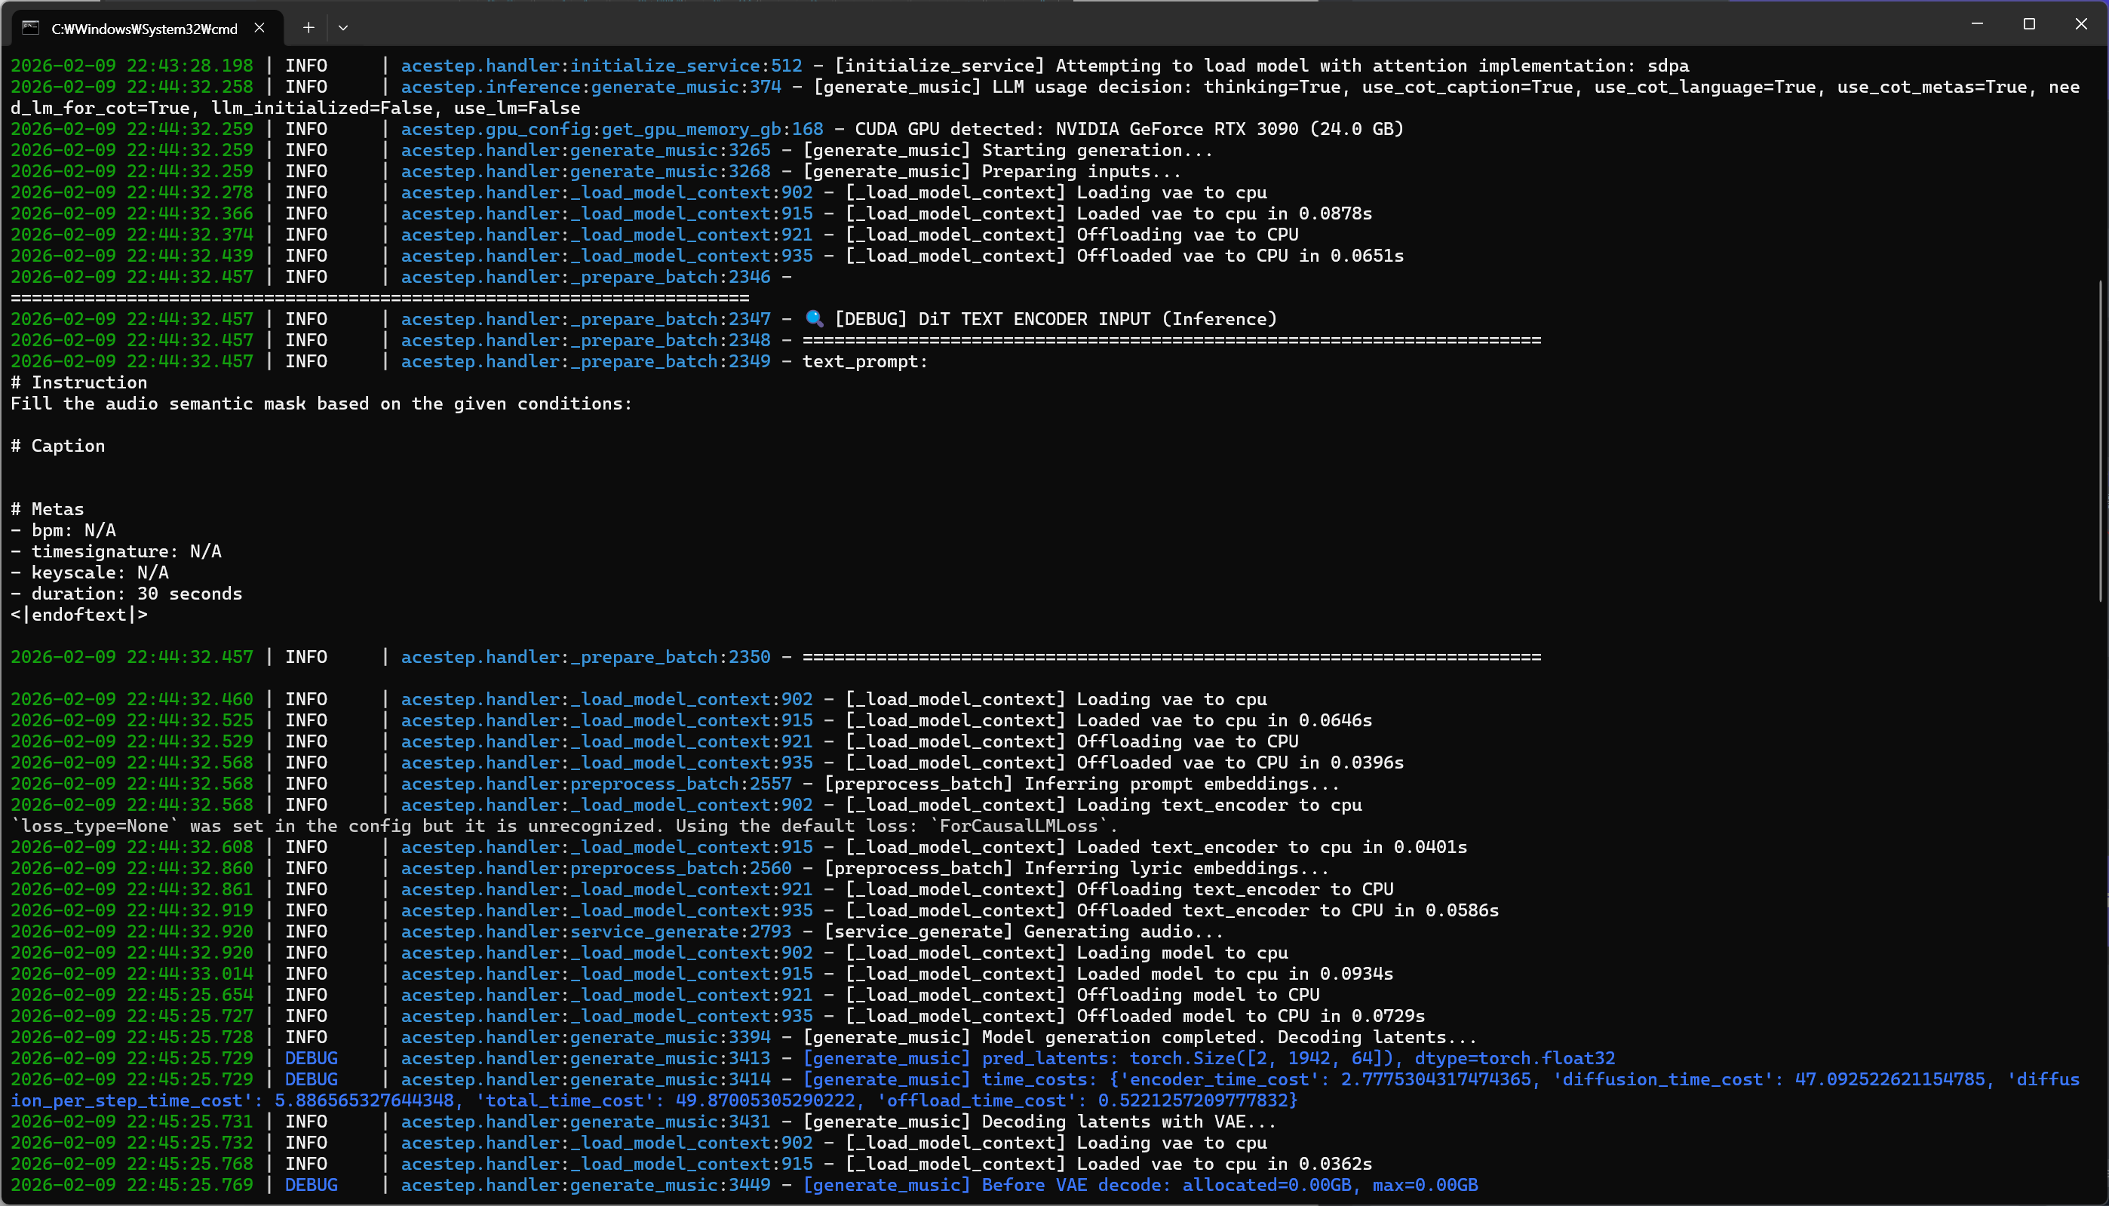Image resolution: width=2109 pixels, height=1206 pixels.
Task: Click the magnifying glass emoji before [DEBUG]
Action: (x=815, y=319)
